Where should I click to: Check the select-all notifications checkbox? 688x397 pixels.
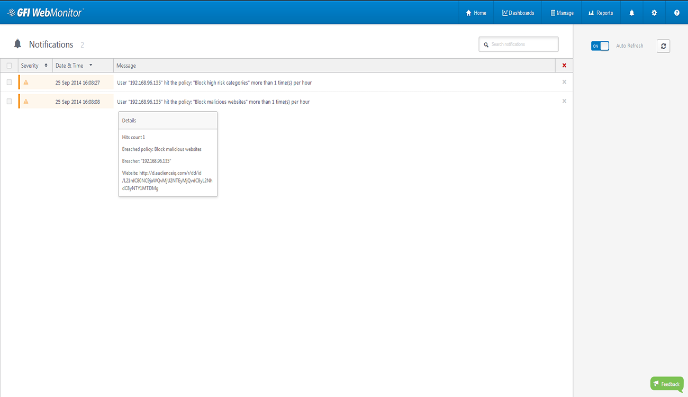pos(9,66)
